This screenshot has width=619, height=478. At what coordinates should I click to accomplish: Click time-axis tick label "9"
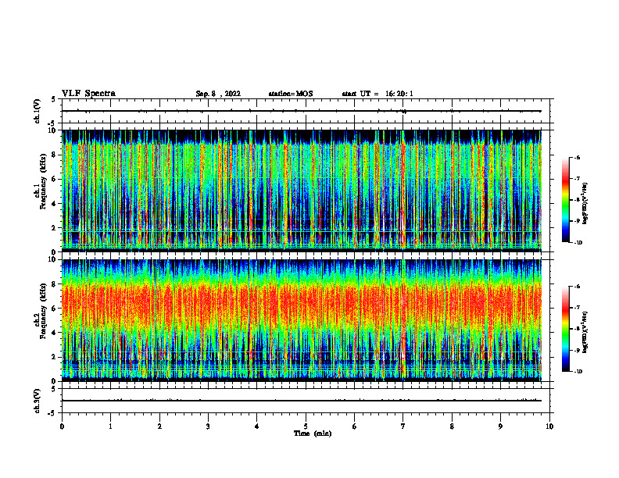point(500,426)
